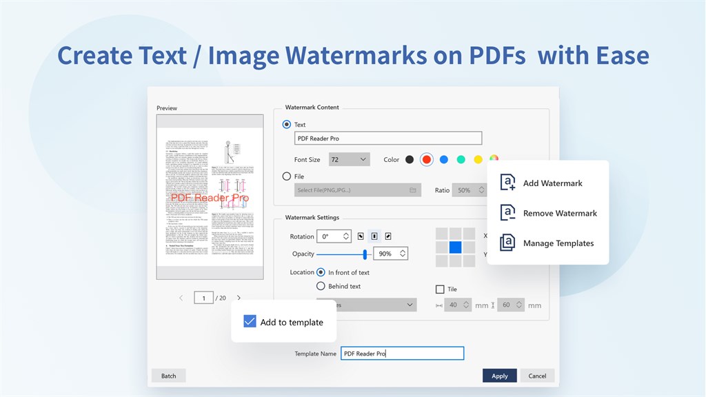Click the Remove Watermark icon
Image resolution: width=706 pixels, height=397 pixels.
click(x=507, y=213)
